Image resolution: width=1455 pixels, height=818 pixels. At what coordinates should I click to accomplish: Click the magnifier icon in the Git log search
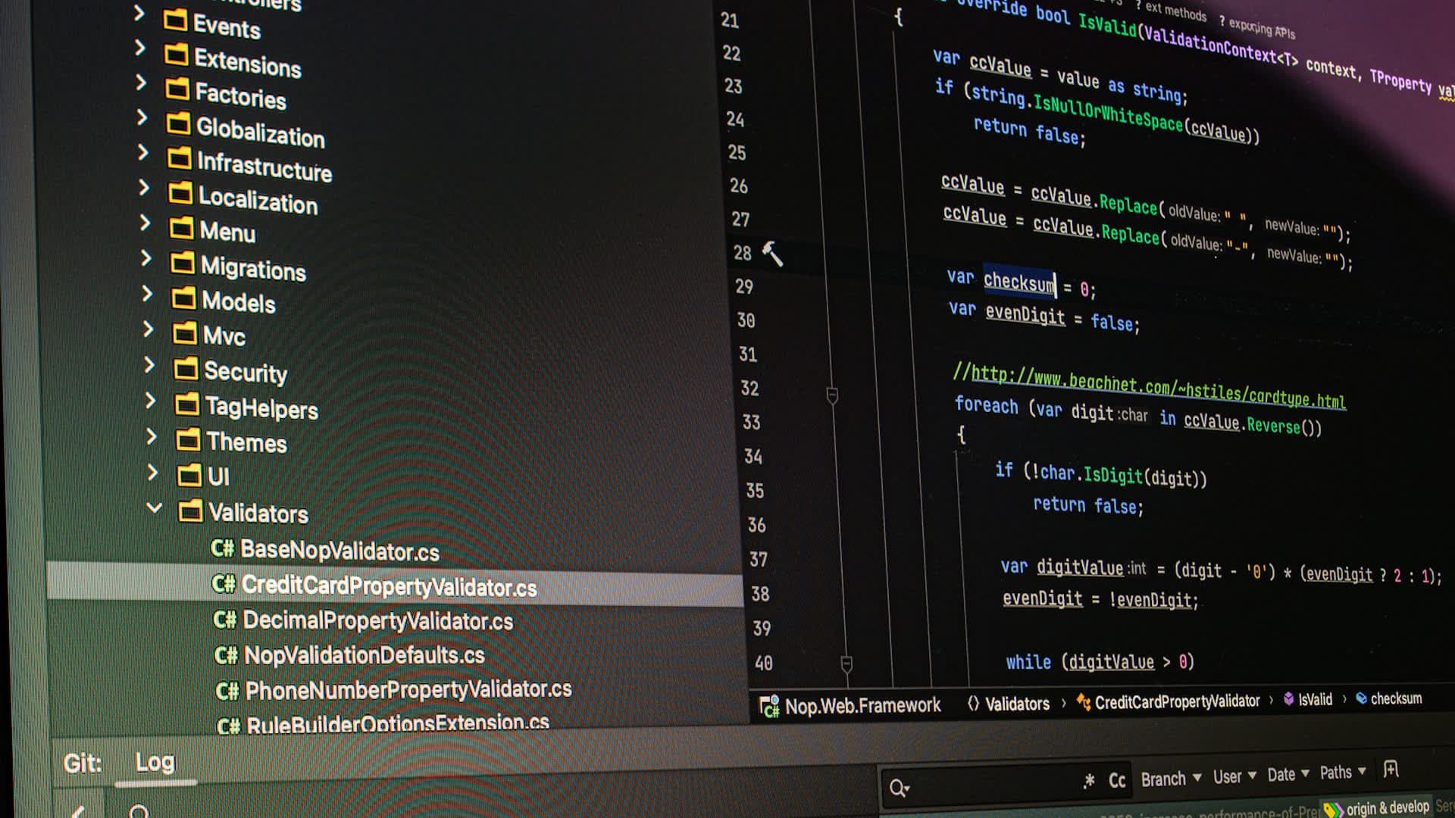click(899, 787)
